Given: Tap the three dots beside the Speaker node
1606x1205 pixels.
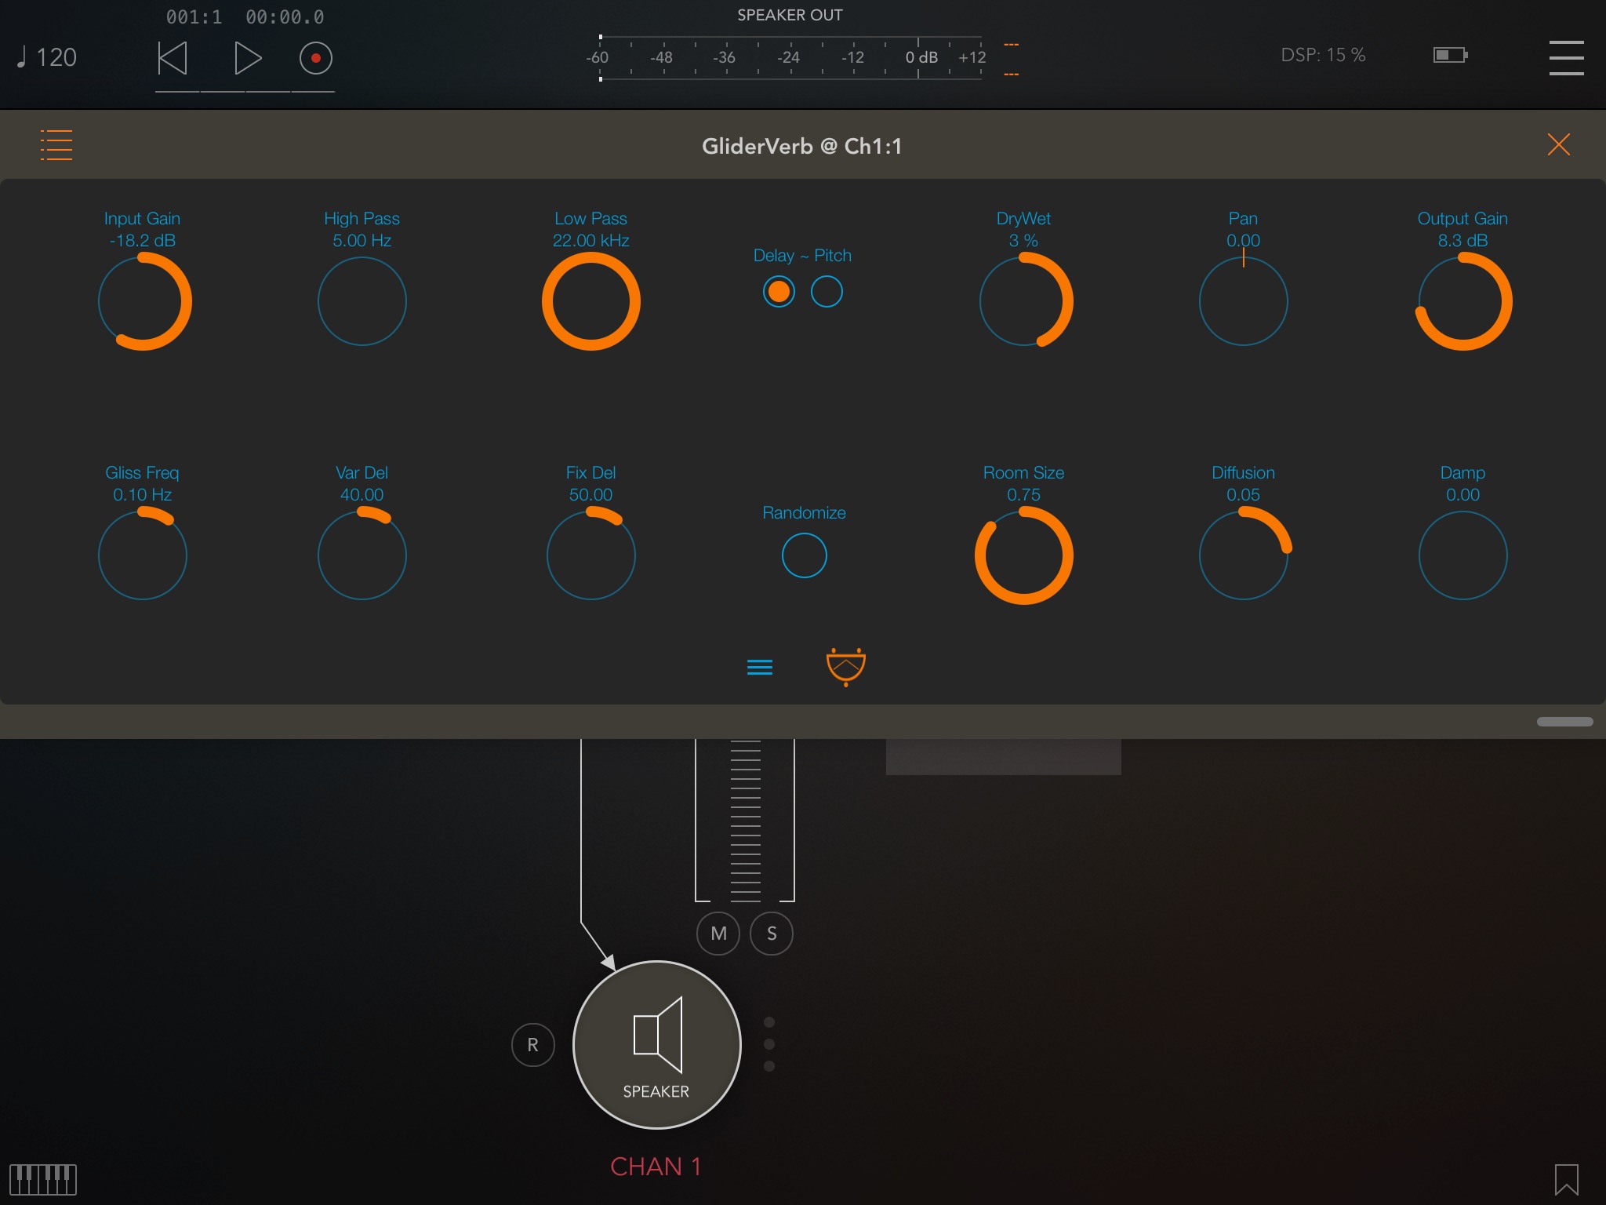Looking at the screenshot, I should (768, 1045).
